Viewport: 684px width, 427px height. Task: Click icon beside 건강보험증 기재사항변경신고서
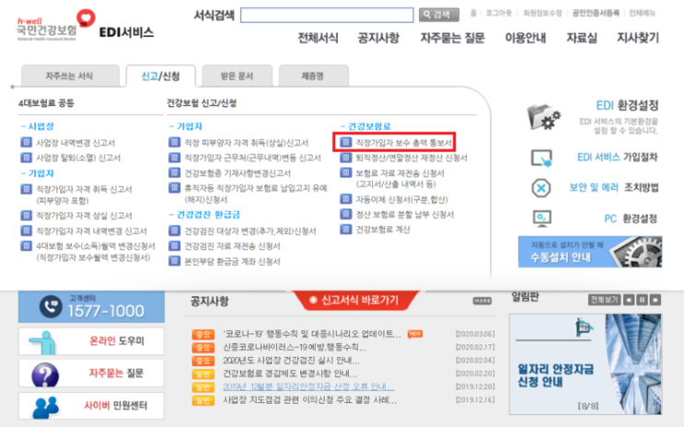pos(175,172)
